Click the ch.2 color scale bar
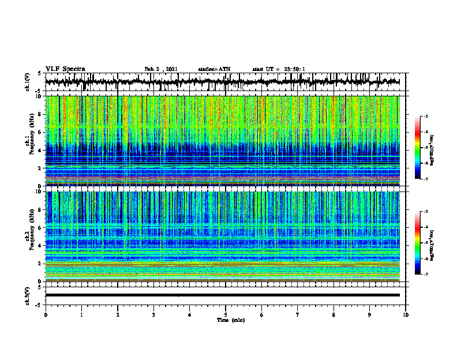The height and width of the screenshot is (353, 457). (418, 243)
